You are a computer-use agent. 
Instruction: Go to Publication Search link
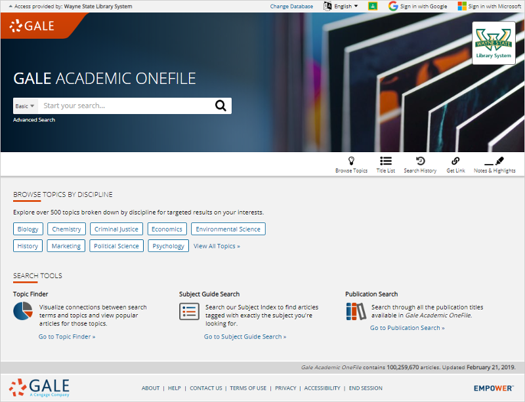408,328
